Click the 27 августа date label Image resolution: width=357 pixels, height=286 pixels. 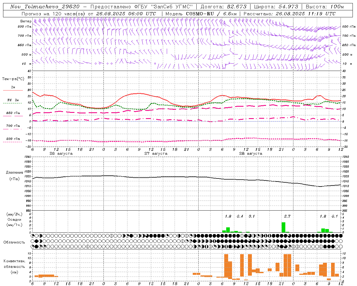(156, 154)
